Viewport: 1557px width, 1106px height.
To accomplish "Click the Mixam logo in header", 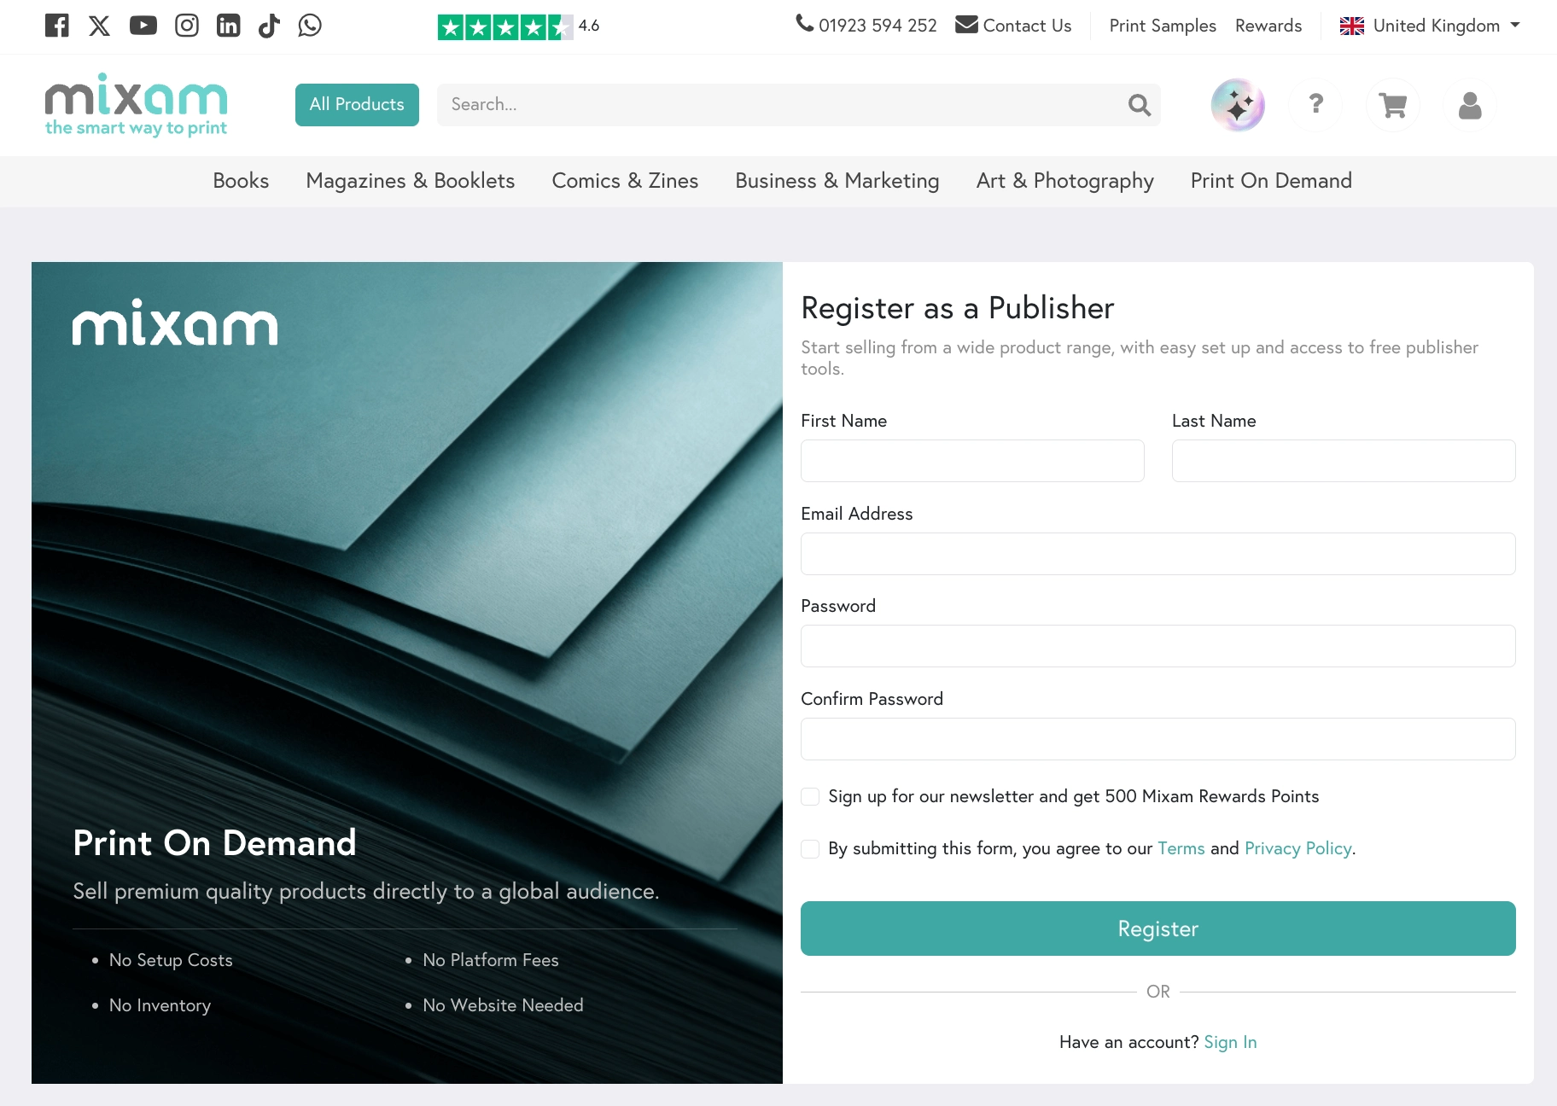I will [137, 105].
